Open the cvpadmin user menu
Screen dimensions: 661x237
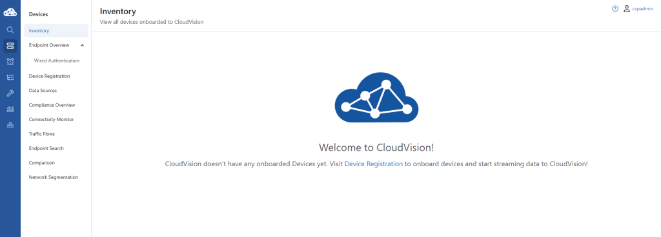[x=642, y=8]
